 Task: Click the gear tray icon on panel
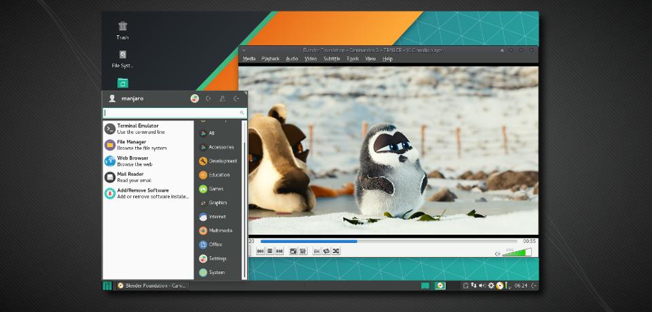(491, 286)
